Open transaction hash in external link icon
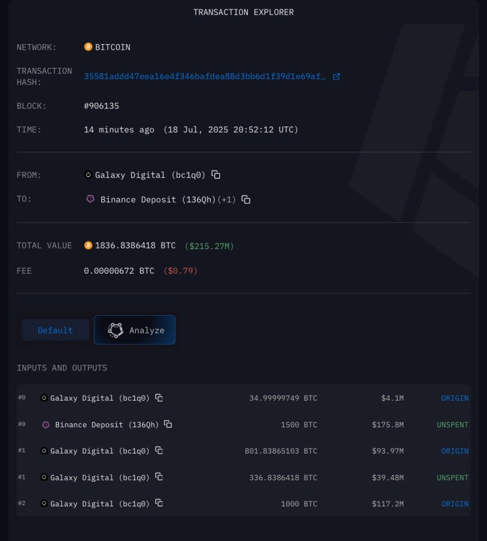This screenshot has height=541, width=487. coord(336,77)
